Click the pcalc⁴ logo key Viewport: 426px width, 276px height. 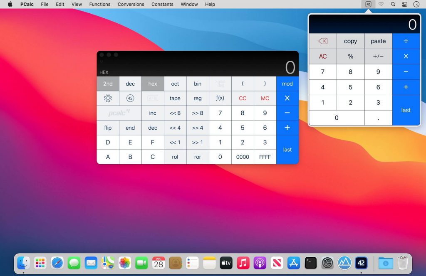(x=119, y=113)
